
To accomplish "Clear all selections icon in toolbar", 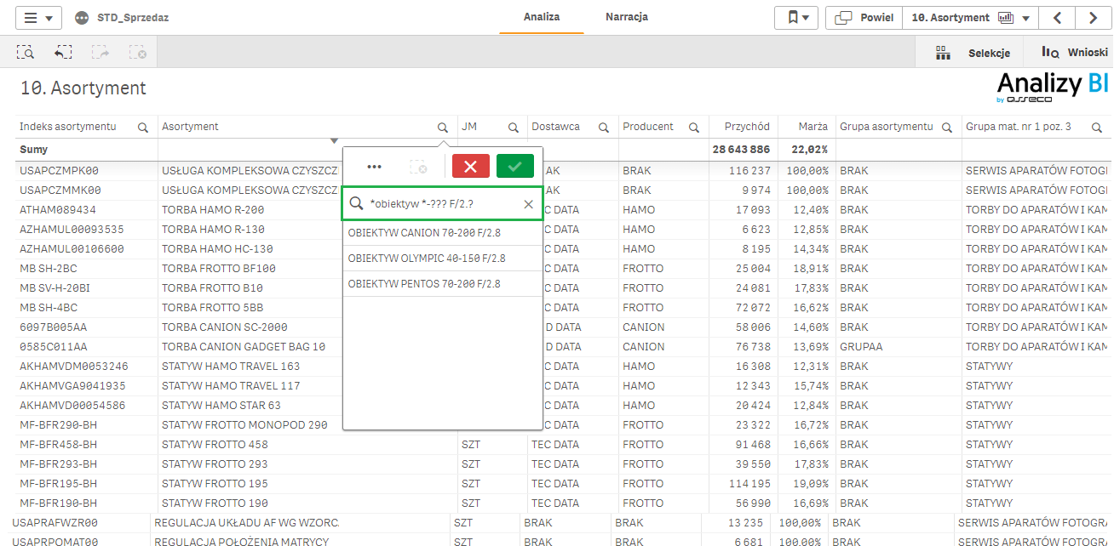I will click(138, 53).
